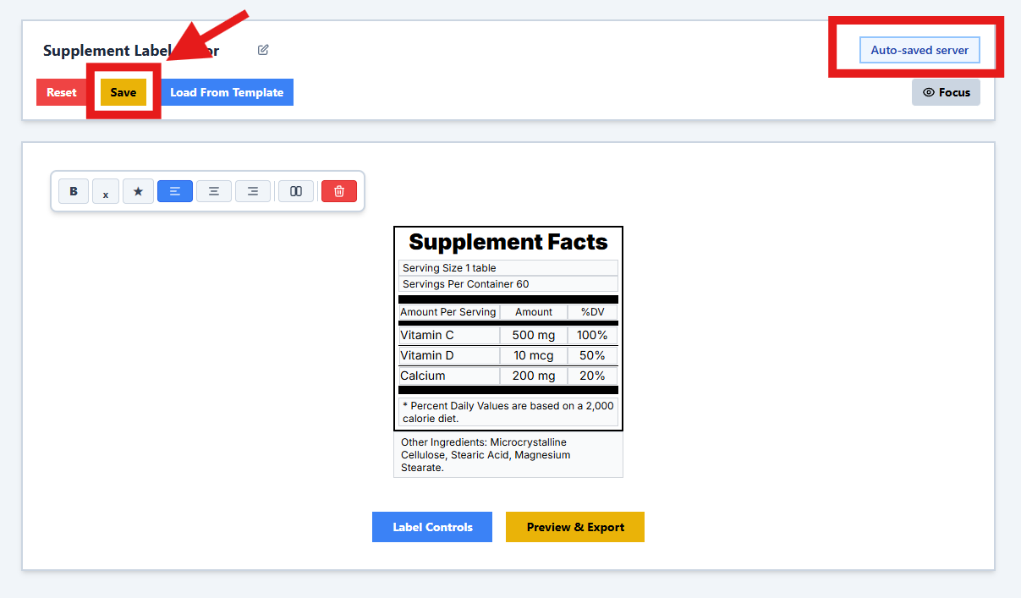Click the pencil icon to rename the label

point(263,50)
